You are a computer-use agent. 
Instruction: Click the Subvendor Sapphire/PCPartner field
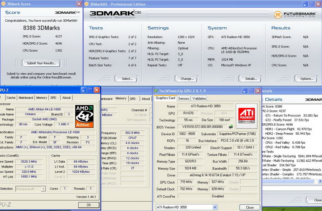click(x=237, y=134)
